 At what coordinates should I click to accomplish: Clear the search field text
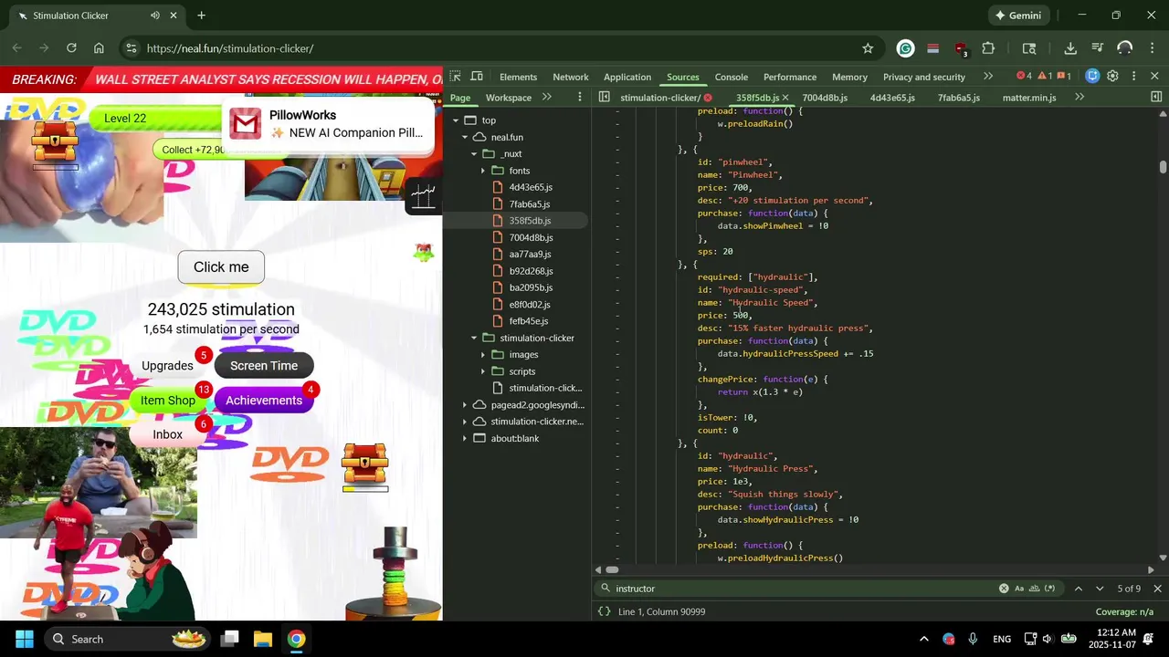pos(1004,589)
